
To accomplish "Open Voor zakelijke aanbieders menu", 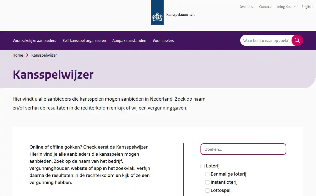I will click(34, 40).
